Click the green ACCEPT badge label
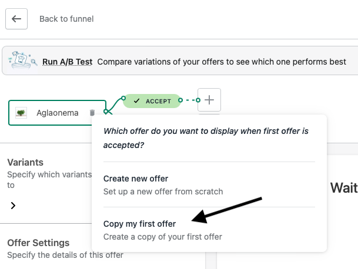Screen dimensions: 358x269 pos(158,101)
